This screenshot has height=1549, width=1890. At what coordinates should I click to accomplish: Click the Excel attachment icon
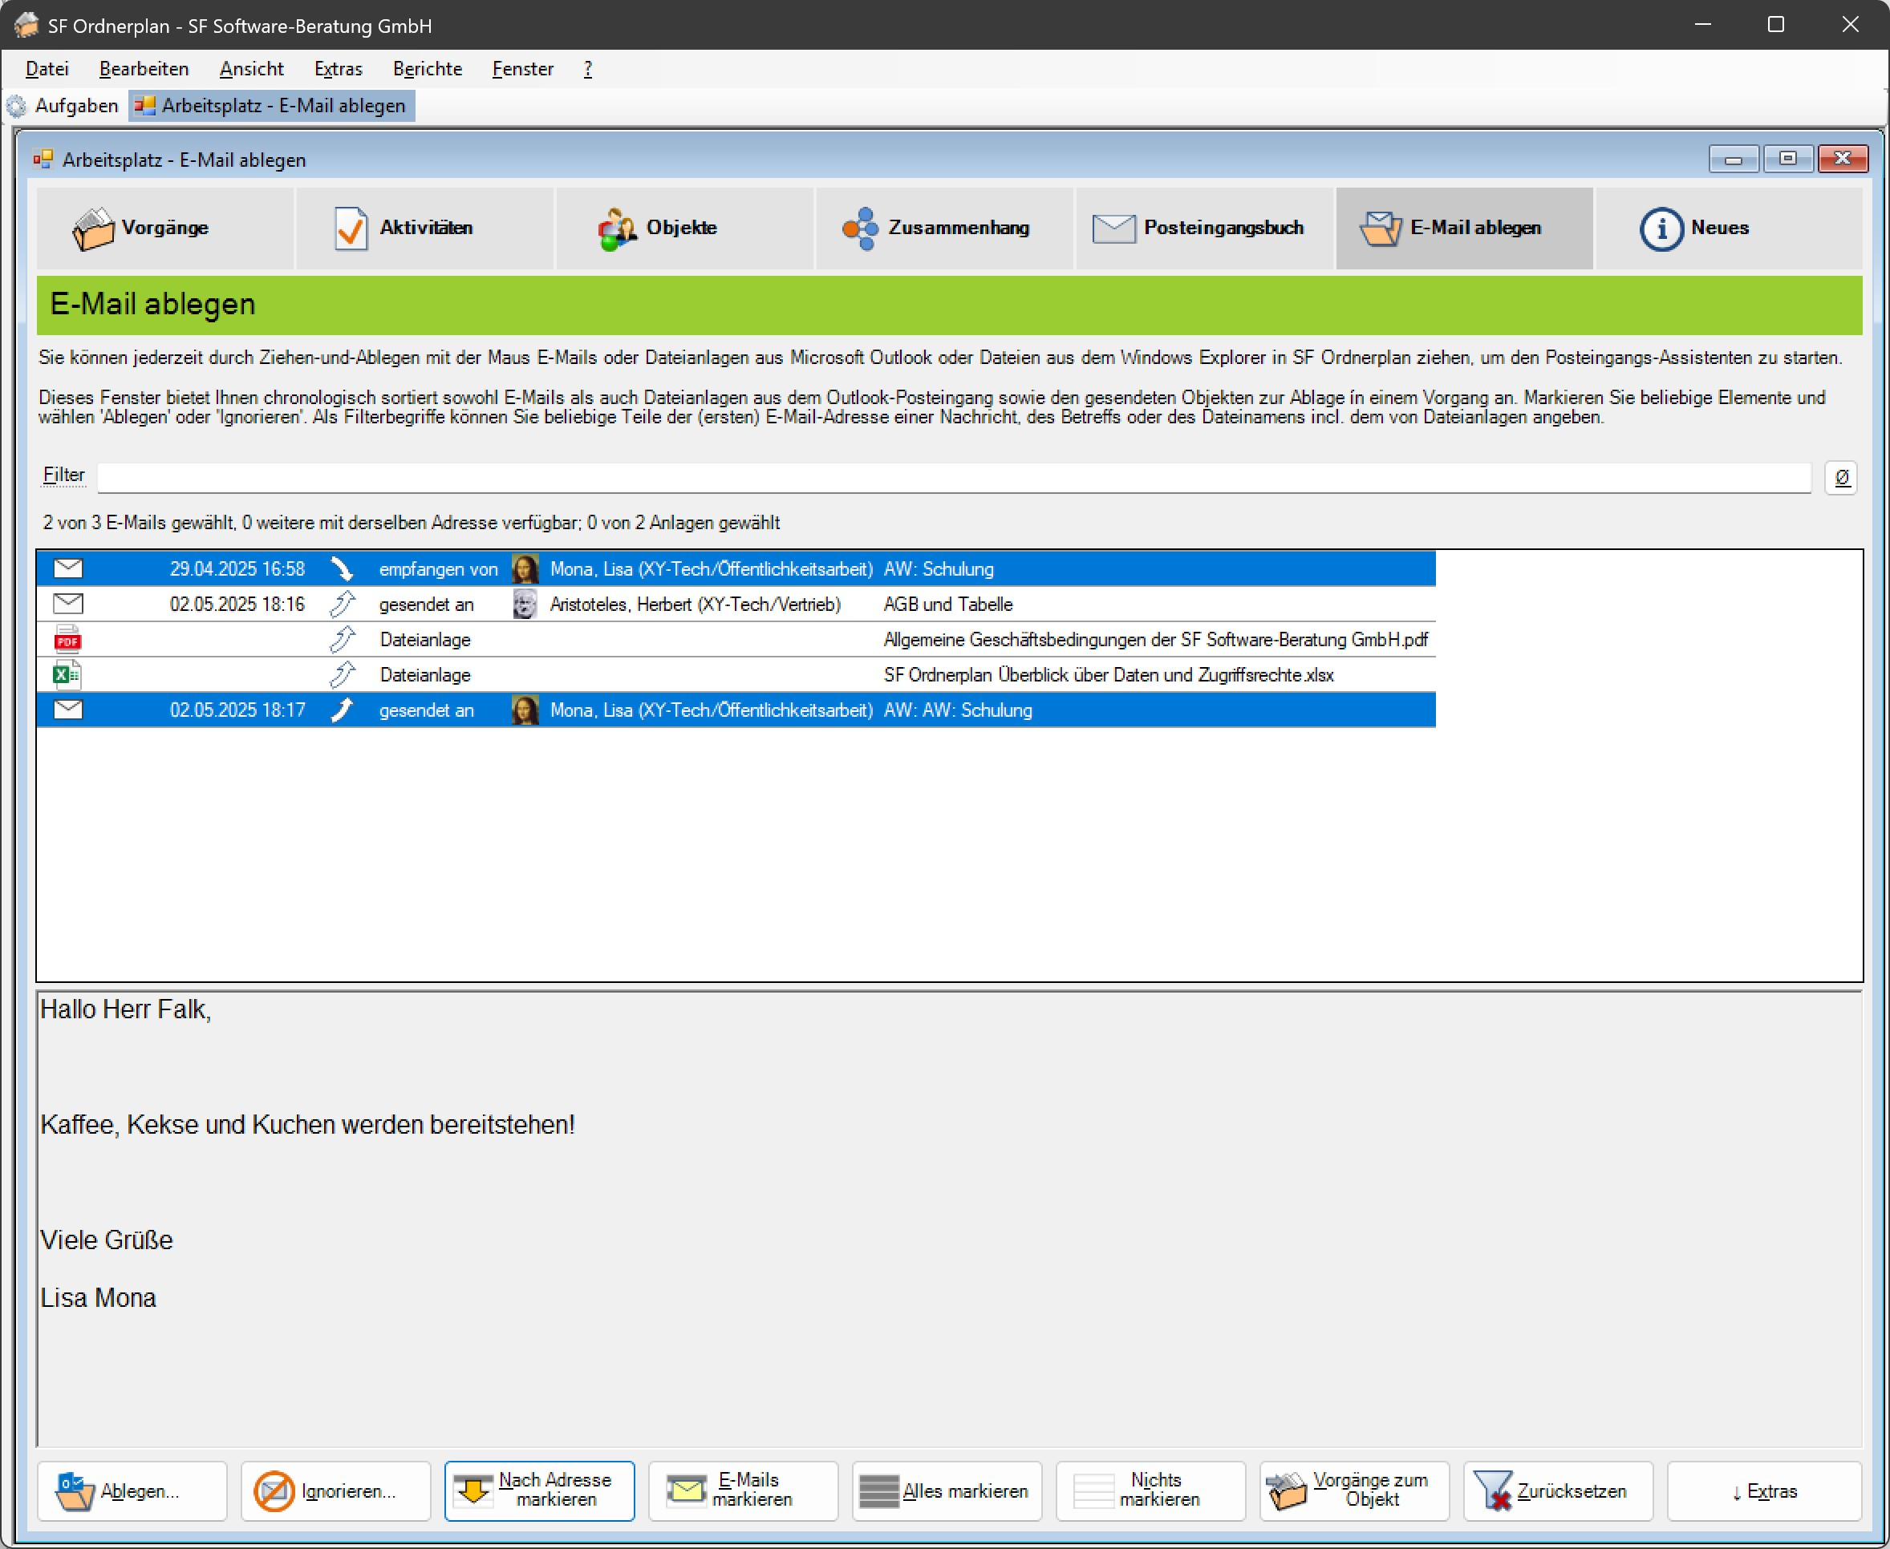tap(68, 674)
